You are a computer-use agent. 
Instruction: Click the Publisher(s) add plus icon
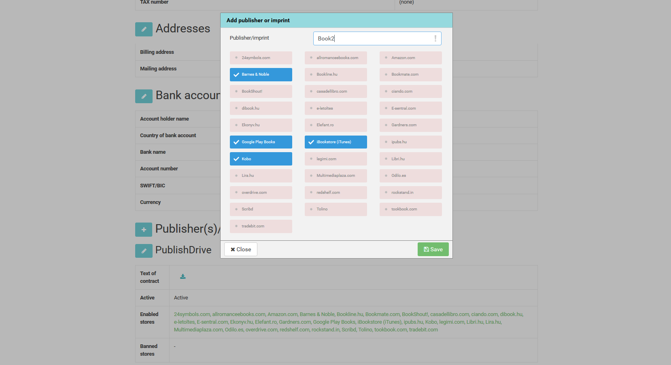[x=144, y=229]
